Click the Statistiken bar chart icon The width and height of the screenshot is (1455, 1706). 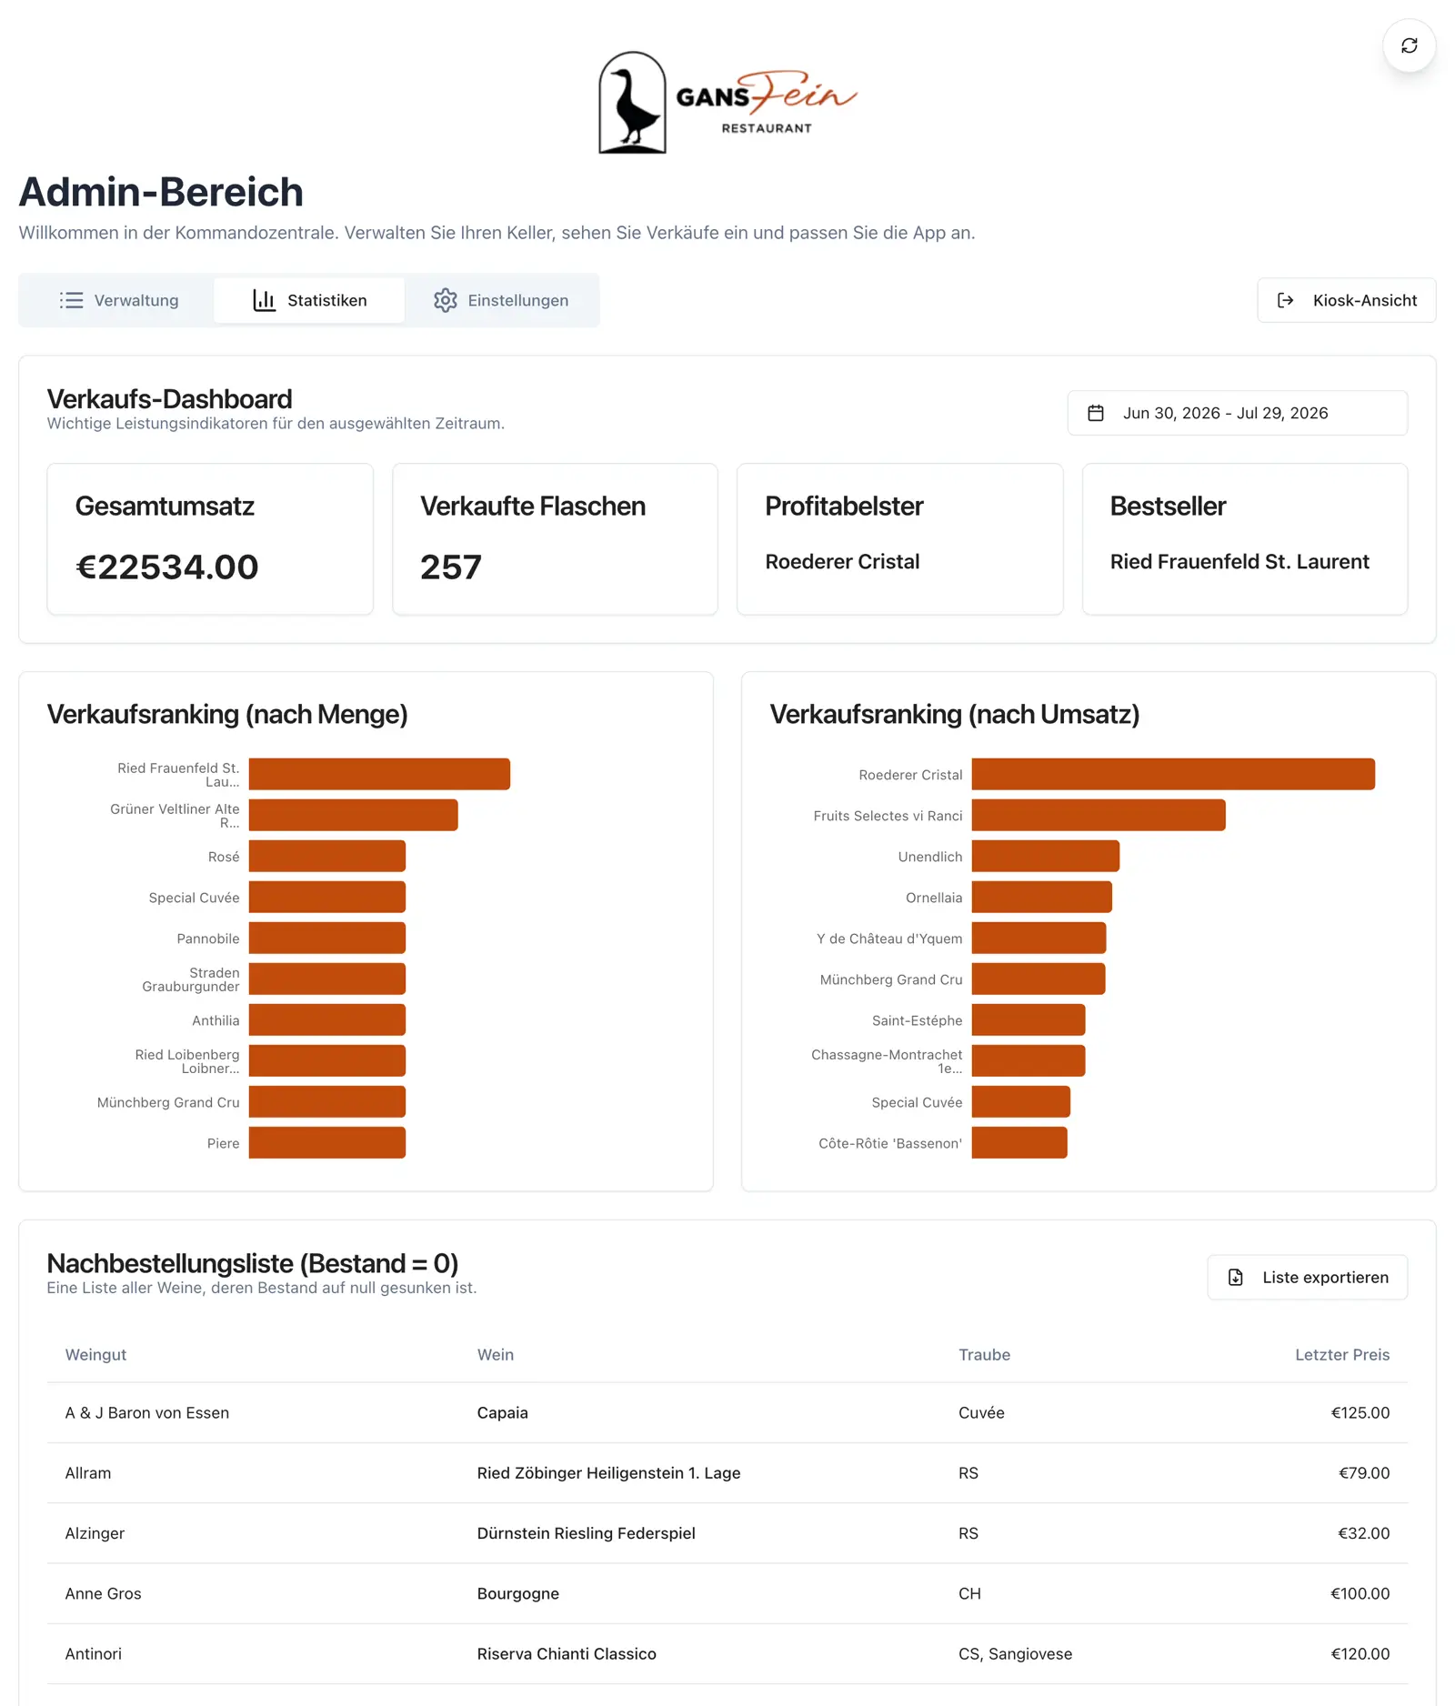coord(264,300)
